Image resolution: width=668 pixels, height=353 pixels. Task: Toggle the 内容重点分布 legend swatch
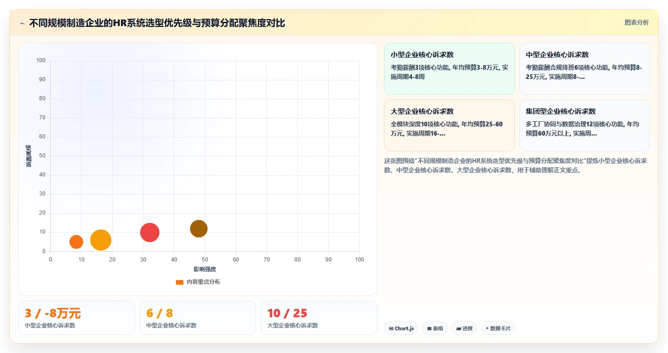180,282
